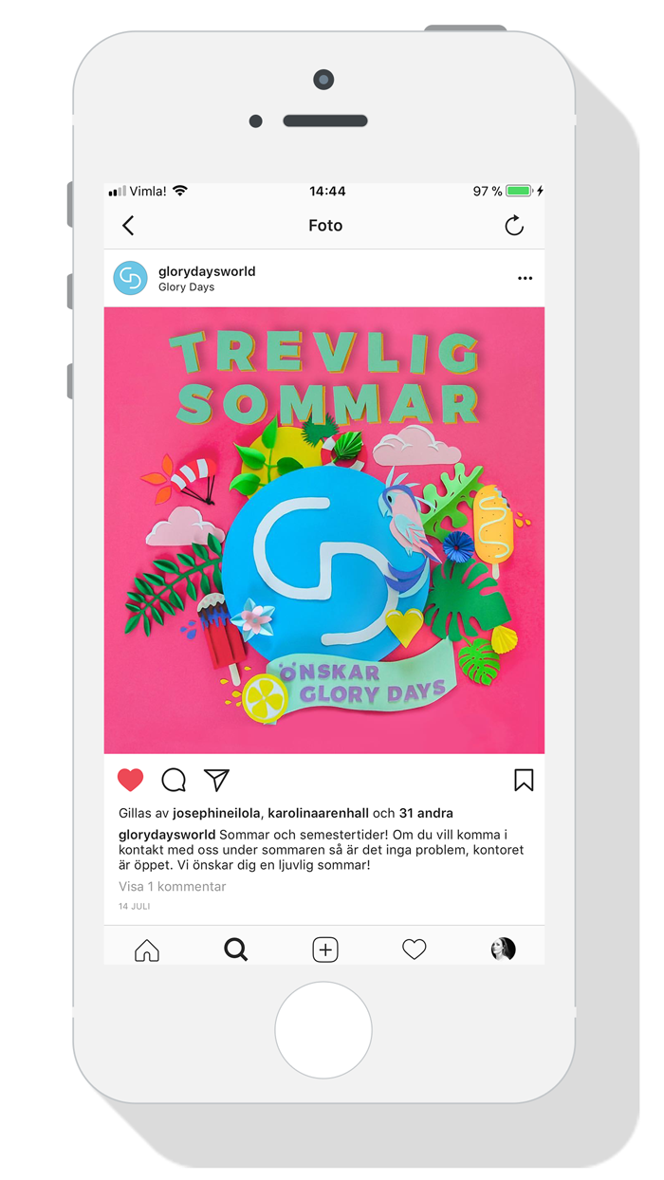Open comments with speech bubble icon
The image size is (664, 1180).
[174, 780]
